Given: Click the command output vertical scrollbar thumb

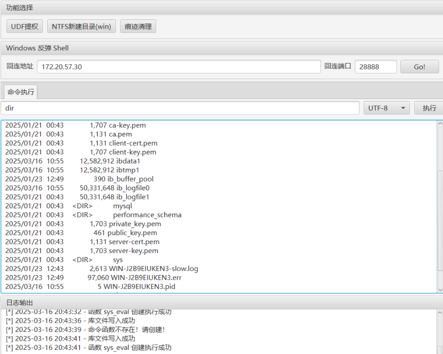Looking at the screenshot, I should 440,221.
